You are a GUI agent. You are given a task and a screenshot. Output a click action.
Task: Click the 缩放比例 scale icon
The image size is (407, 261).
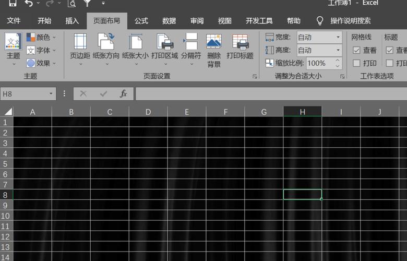tap(269, 63)
